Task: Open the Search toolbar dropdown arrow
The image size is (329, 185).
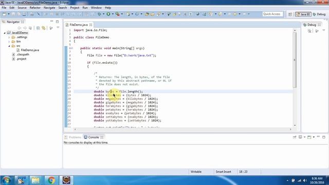Action: (163, 14)
